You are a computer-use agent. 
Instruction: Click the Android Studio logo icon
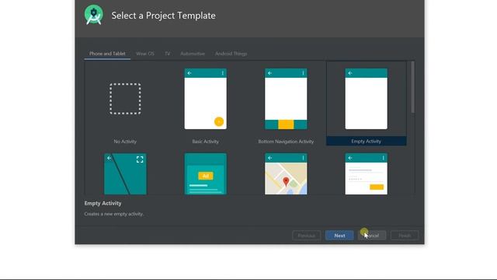point(94,15)
